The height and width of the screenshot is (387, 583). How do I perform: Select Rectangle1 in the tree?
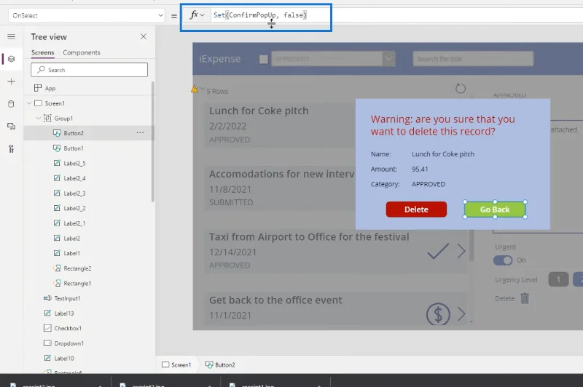click(x=77, y=283)
